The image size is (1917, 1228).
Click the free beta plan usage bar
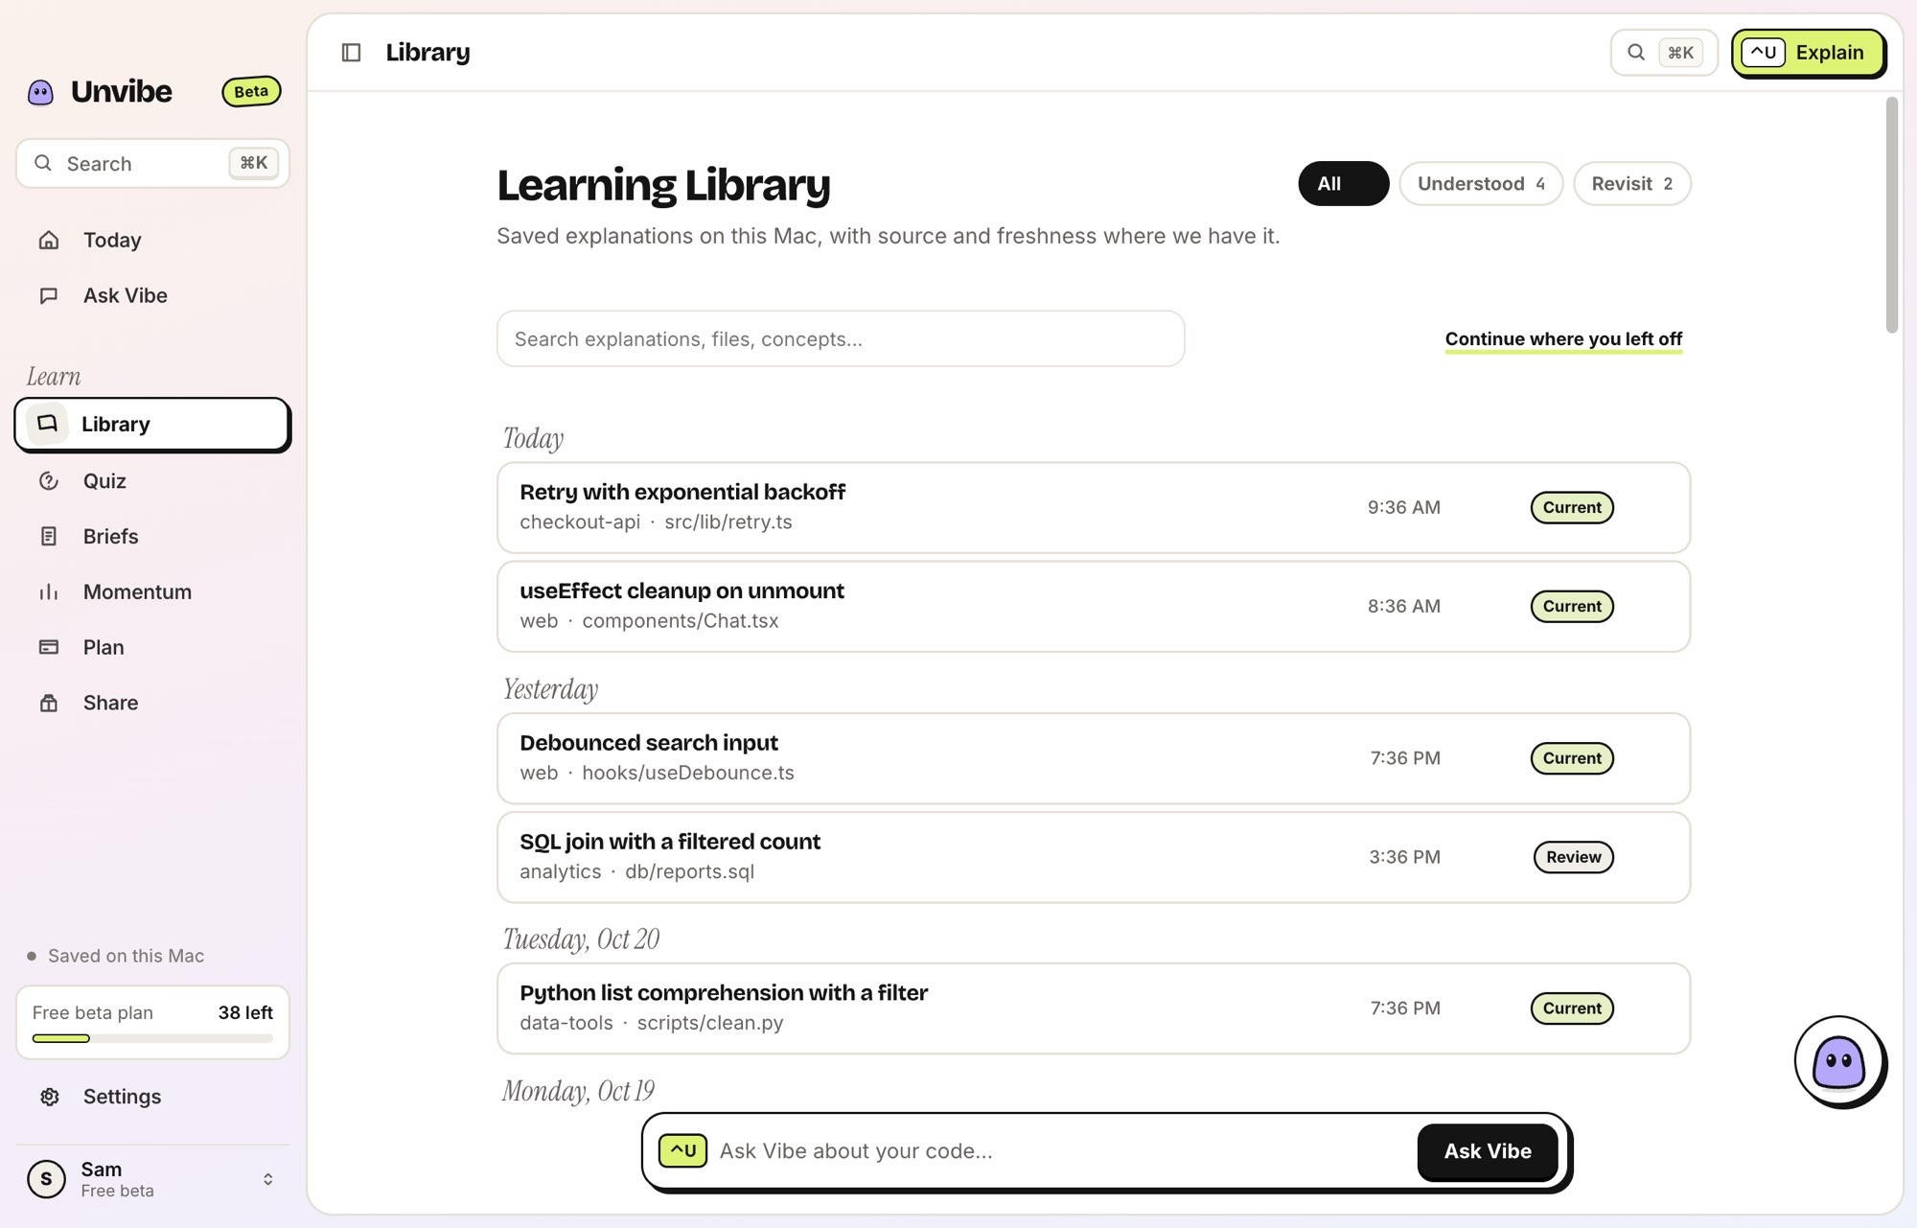pyautogui.click(x=152, y=1038)
